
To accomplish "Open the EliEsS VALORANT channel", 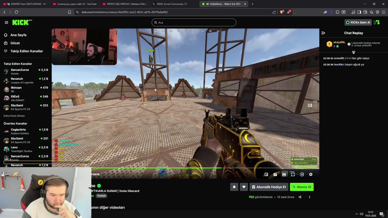I will point(25,98).
